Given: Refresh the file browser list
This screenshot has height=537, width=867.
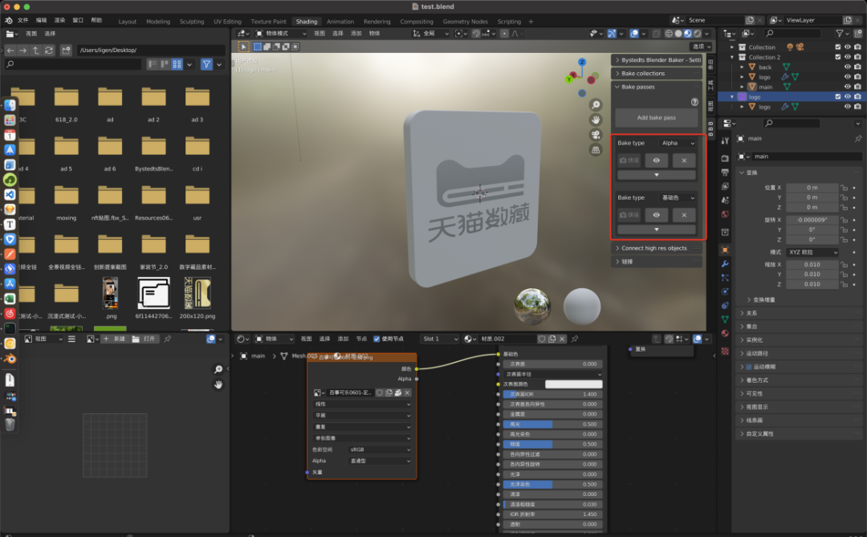Looking at the screenshot, I should point(49,51).
